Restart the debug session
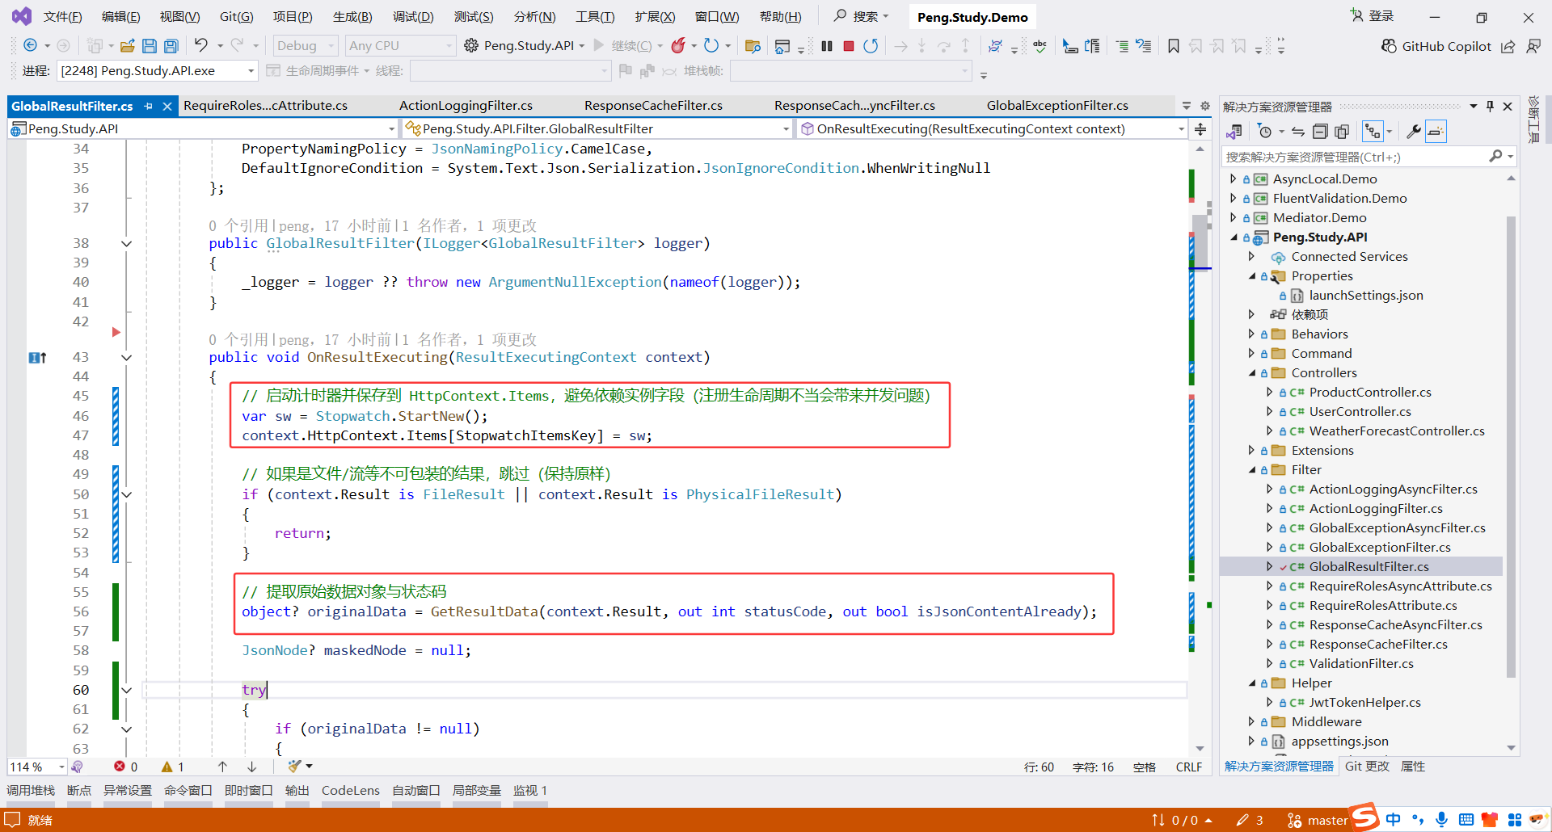The height and width of the screenshot is (832, 1552). click(x=871, y=46)
